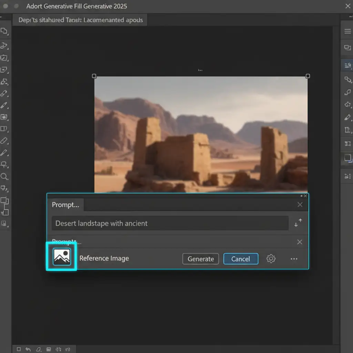The width and height of the screenshot is (353, 353).
Task: Expand the top-left overlapping squares tool flyout
Action: point(4,31)
